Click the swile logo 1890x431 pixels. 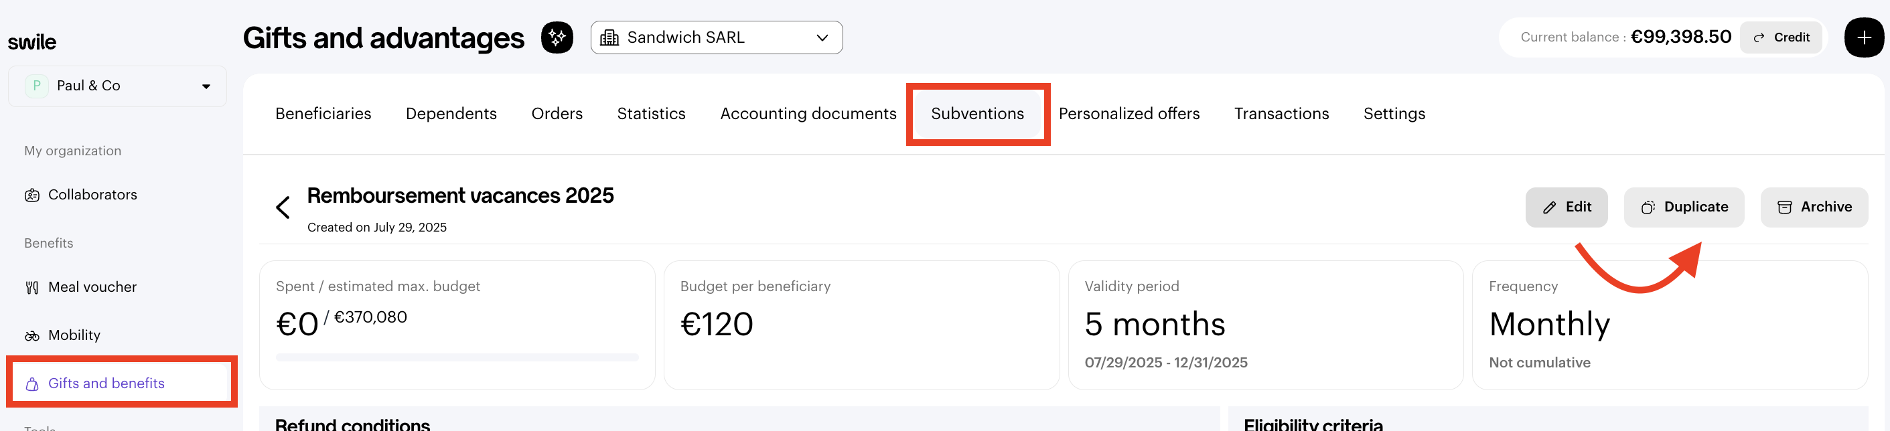[32, 43]
